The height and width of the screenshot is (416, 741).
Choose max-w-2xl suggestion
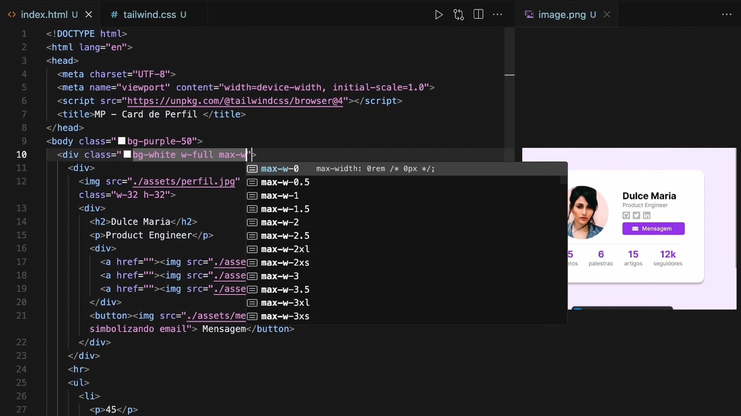407,249
